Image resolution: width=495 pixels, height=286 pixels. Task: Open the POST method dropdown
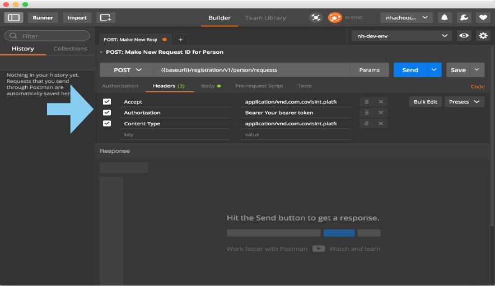coord(128,70)
